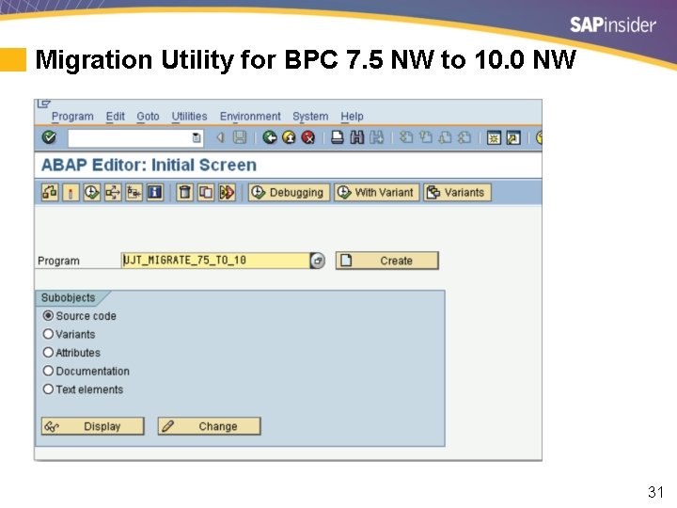
Task: Open the Edit menu
Action: (116, 117)
